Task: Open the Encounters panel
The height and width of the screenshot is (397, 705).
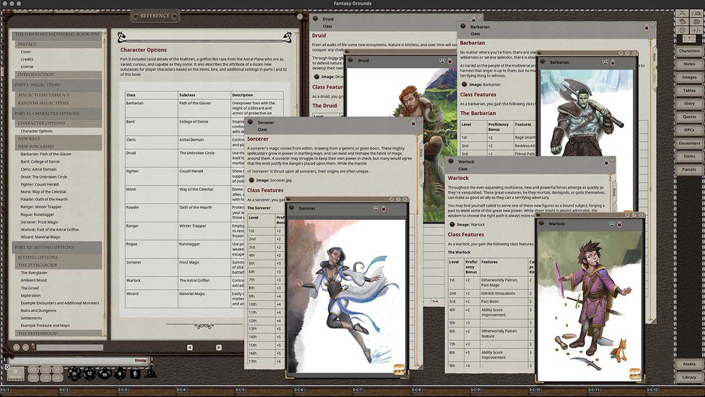Action: [x=690, y=143]
